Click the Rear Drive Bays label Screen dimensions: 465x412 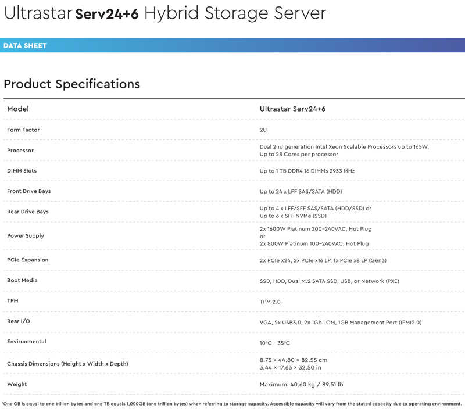pos(28,212)
